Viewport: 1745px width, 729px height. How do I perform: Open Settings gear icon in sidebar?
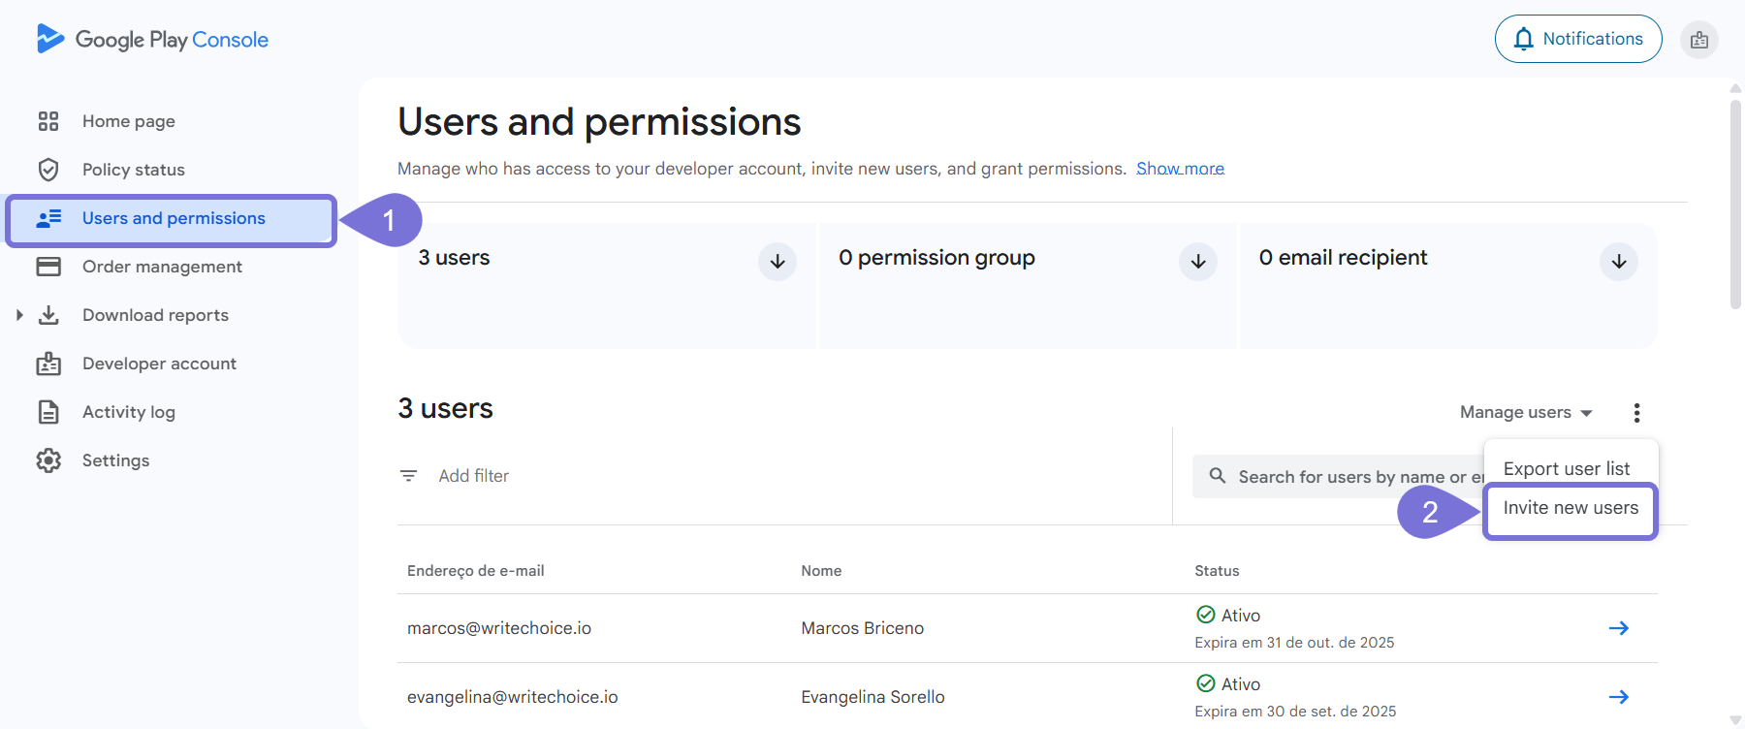pyautogui.click(x=48, y=460)
